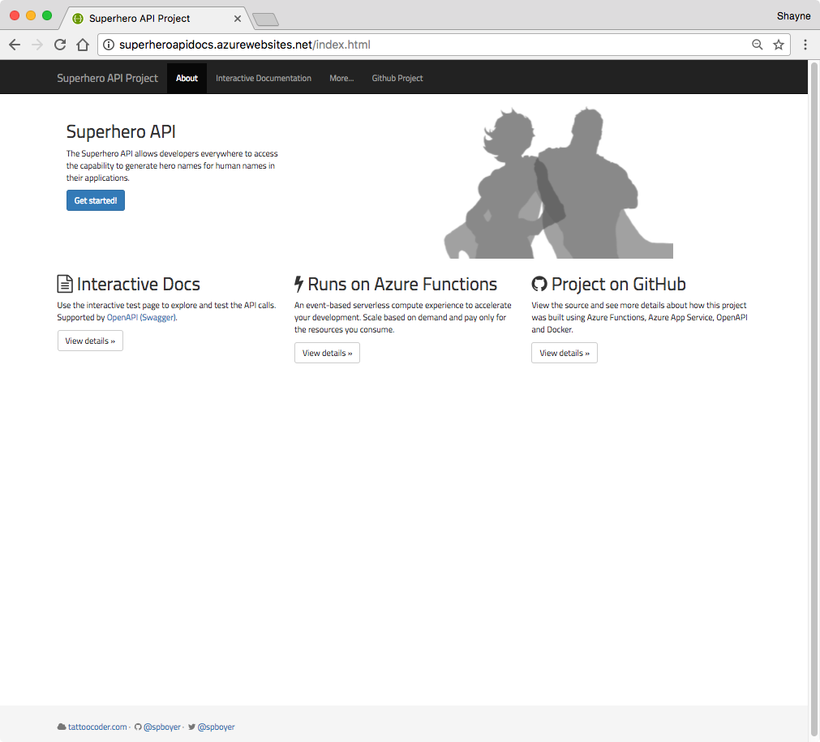The height and width of the screenshot is (742, 820).
Task: Click the document icon beside Interactive Docs
Action: (x=65, y=284)
